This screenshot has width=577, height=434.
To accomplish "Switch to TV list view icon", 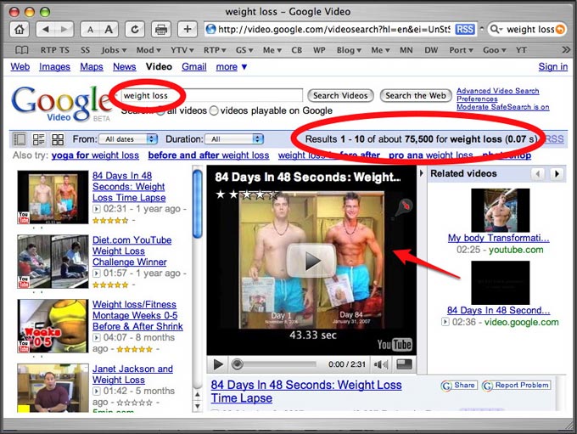I will [x=20, y=139].
